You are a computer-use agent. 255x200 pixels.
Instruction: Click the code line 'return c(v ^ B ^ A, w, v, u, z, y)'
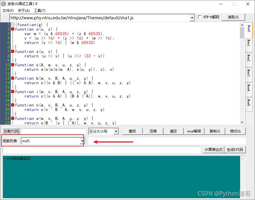64,110
